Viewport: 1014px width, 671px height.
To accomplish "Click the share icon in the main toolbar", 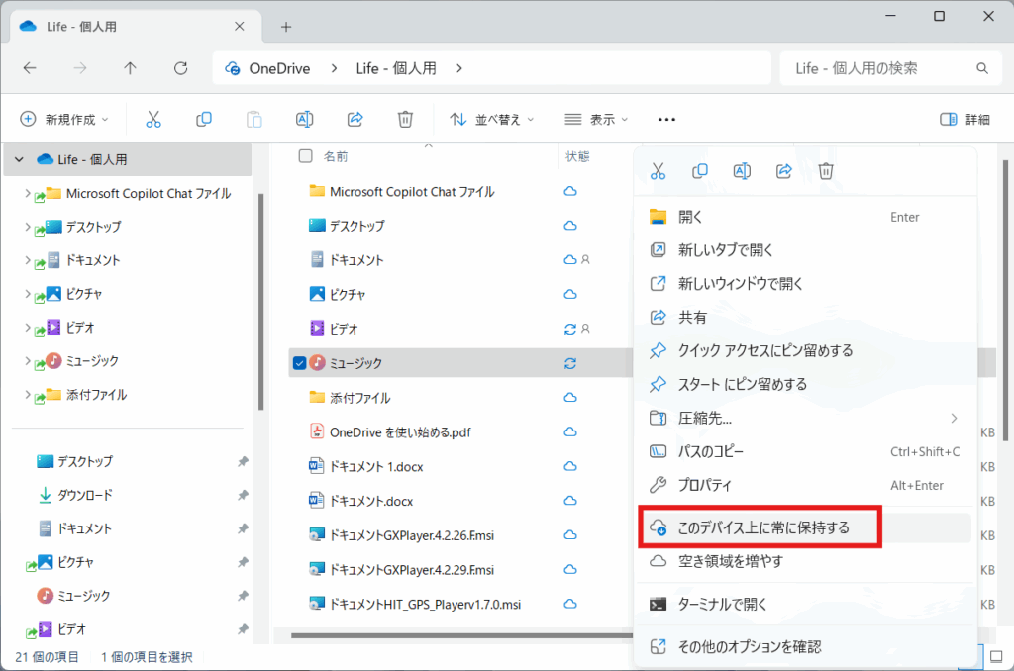I will point(355,119).
